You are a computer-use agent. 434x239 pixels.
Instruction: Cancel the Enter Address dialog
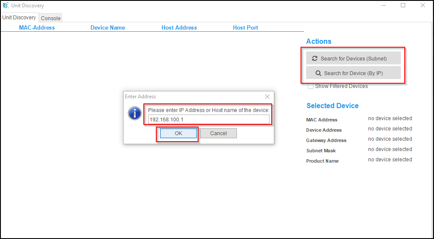pyautogui.click(x=218, y=133)
